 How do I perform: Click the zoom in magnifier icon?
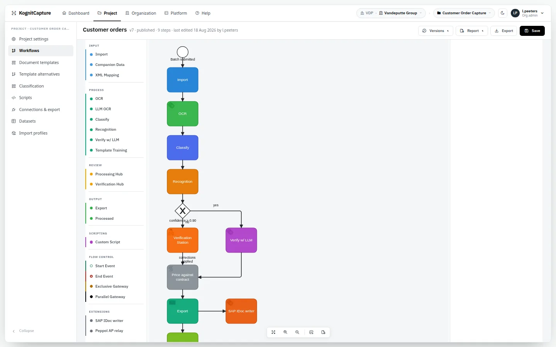285,332
